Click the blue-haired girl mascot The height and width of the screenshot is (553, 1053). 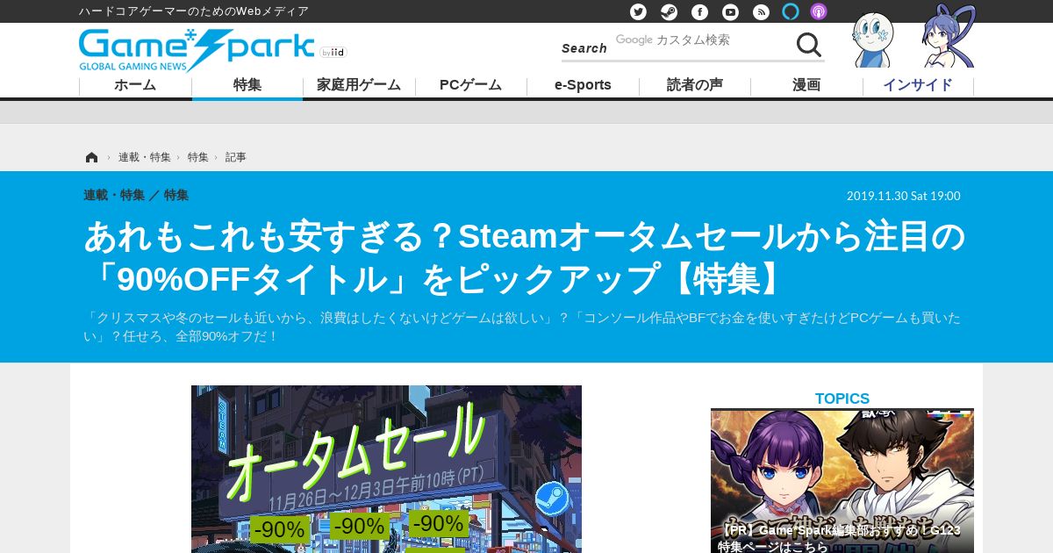tap(949, 37)
